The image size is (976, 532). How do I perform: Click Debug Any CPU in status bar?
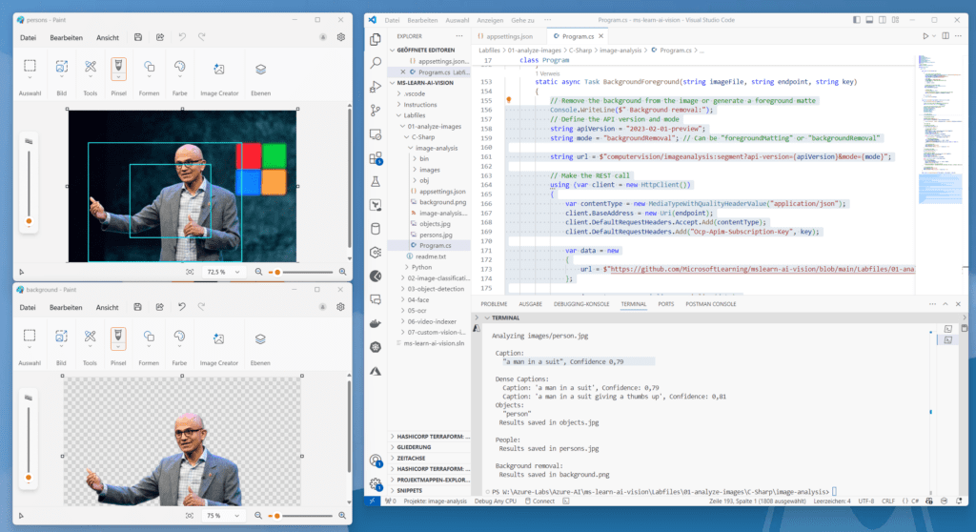496,501
